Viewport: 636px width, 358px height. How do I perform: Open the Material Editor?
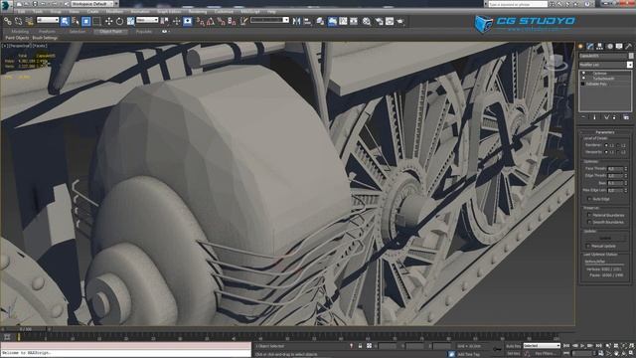click(367, 21)
